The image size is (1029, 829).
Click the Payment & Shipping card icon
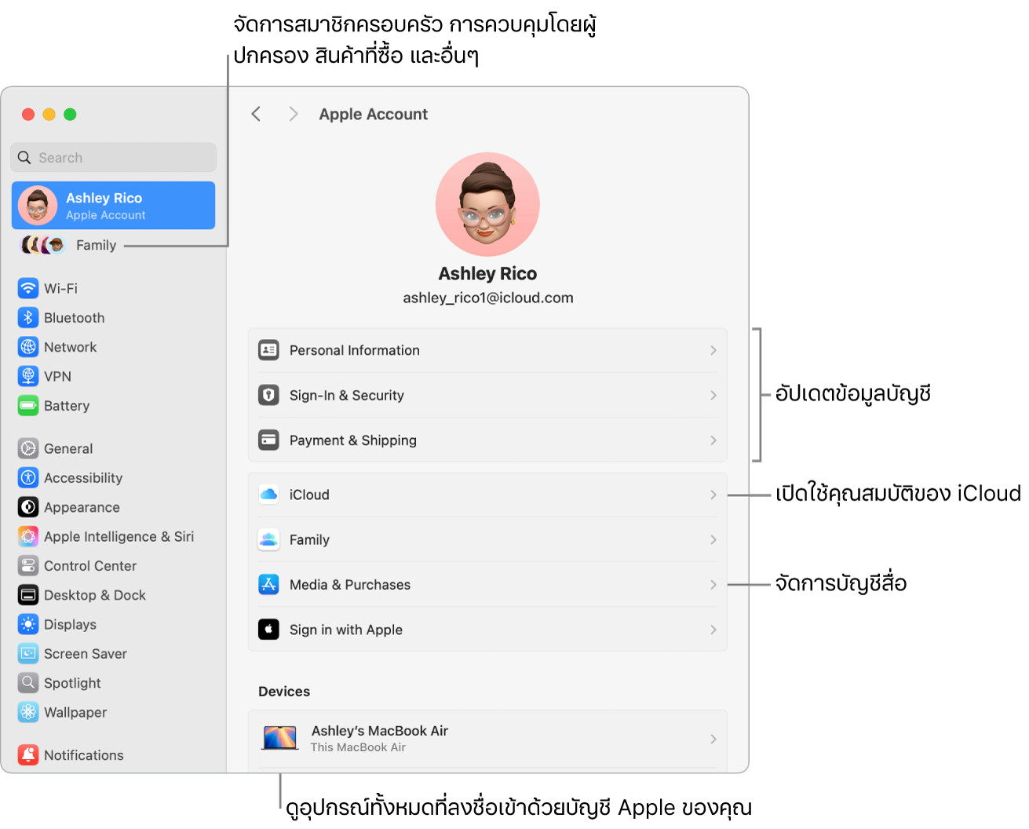point(268,440)
